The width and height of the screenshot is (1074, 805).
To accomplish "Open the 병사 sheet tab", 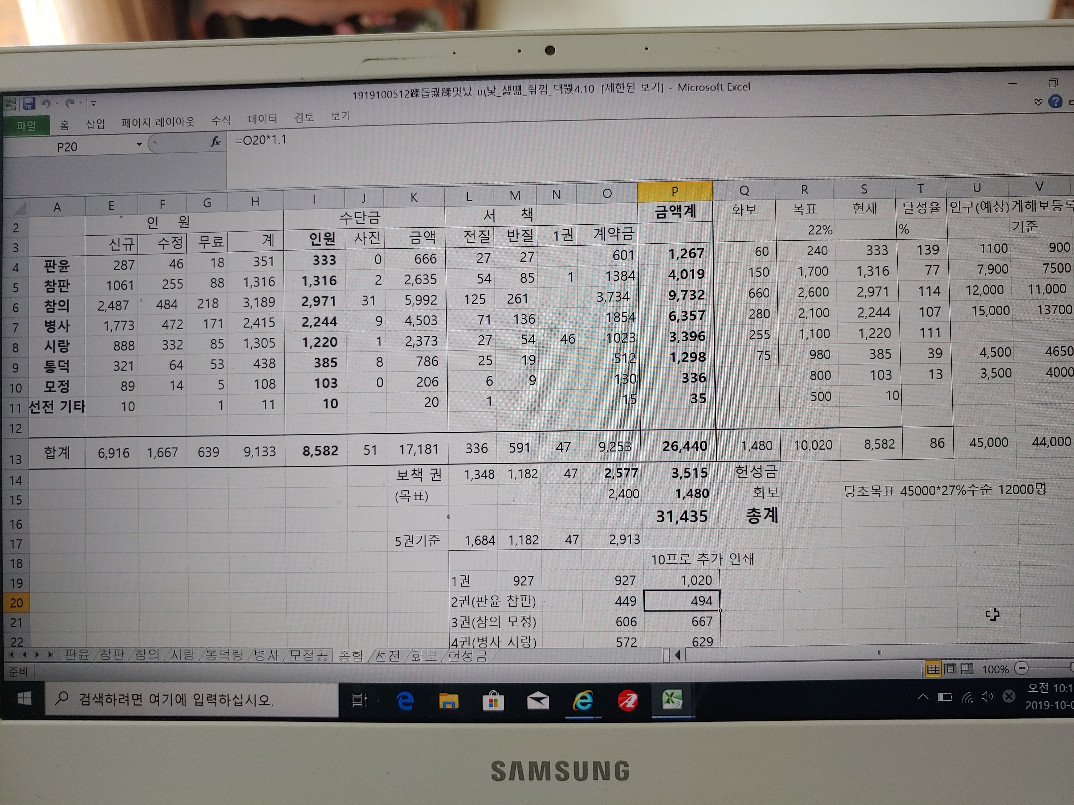I will click(267, 656).
